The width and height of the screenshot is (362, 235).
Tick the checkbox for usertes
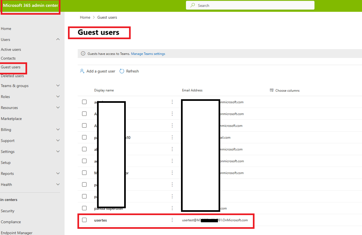coord(84,220)
